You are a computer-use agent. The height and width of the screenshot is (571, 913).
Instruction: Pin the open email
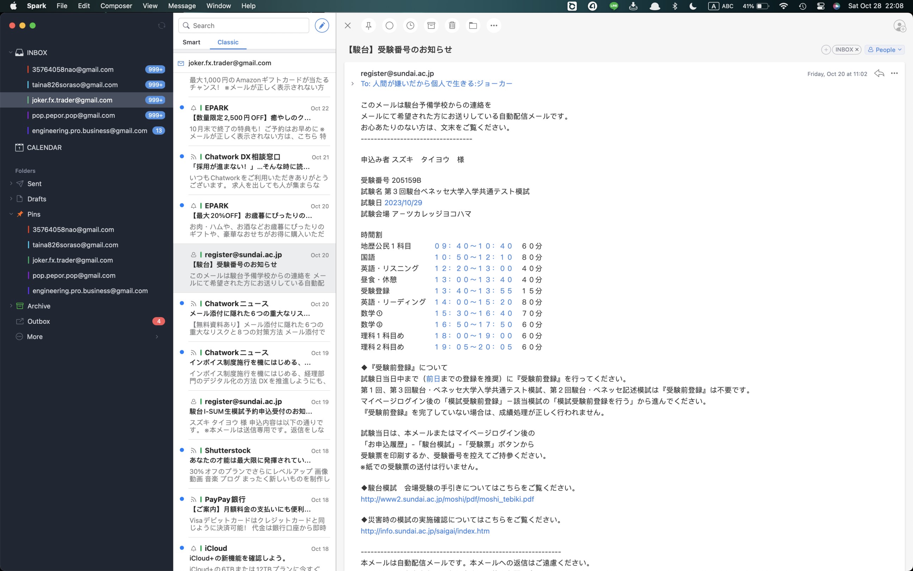(x=368, y=25)
